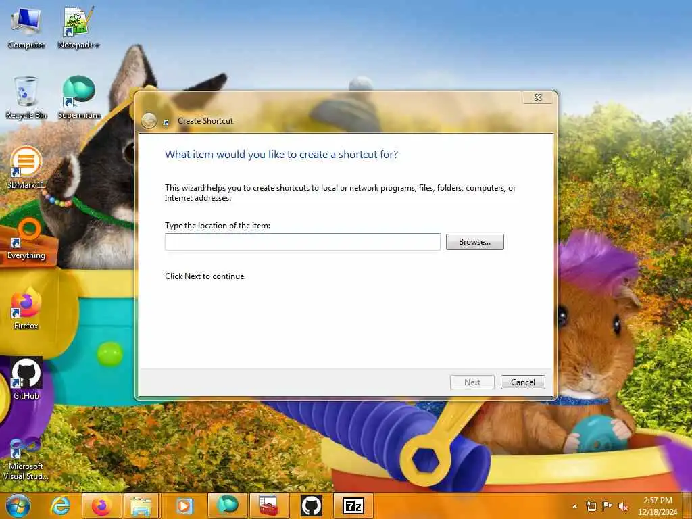
Task: Open the toolbox app in the taskbar
Action: click(x=269, y=505)
